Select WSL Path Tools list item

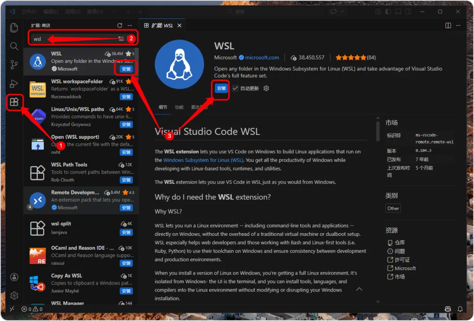coord(81,172)
